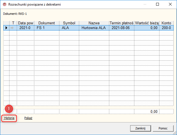
Task: Select the 2021-0 creation date cell
Action: tap(26, 28)
